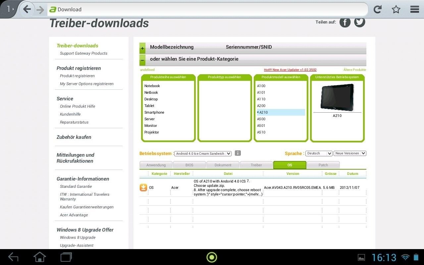Open the Acer Advantage link

pos(74,215)
